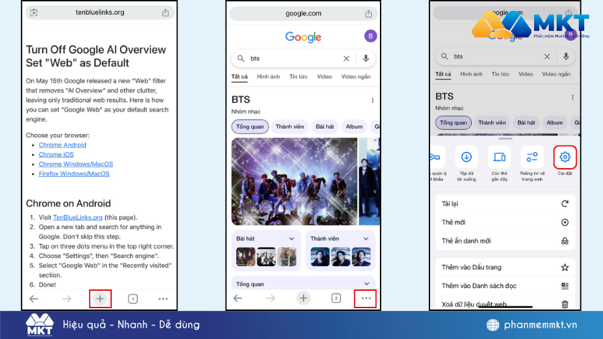
Task: Select the Tin tức tab in middle phone
Action: coord(298,77)
